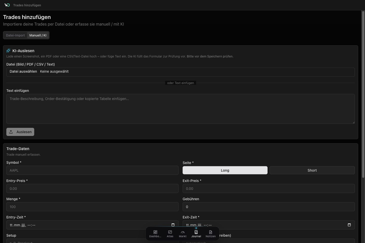Click the Trades hinzufügen page heading
Screen dimensions: 365x243
[x=27, y=17]
